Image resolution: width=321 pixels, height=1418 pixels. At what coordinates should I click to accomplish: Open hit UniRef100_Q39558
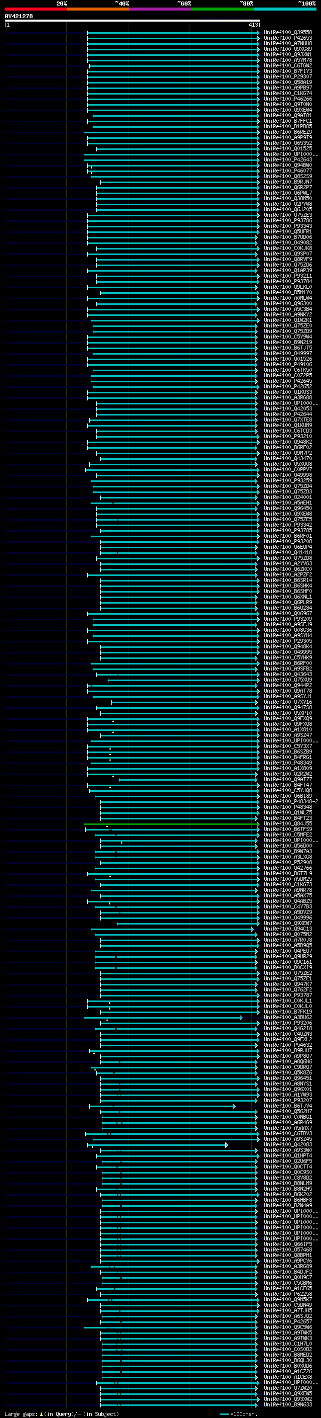288,33
